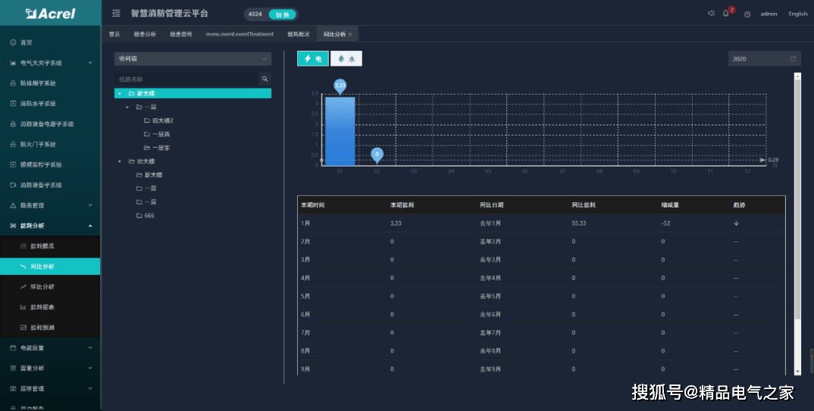Switch to the 首页 tab

(114, 34)
